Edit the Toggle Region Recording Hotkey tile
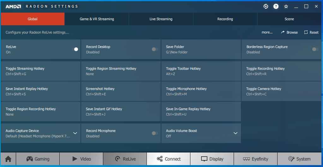The width and height of the screenshot is (323, 167). (x=41, y=111)
